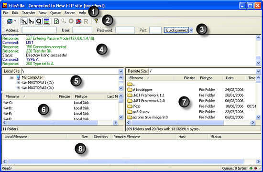Expand the MAXTOR#1 (C:) tree node

pyautogui.click(x=18, y=83)
